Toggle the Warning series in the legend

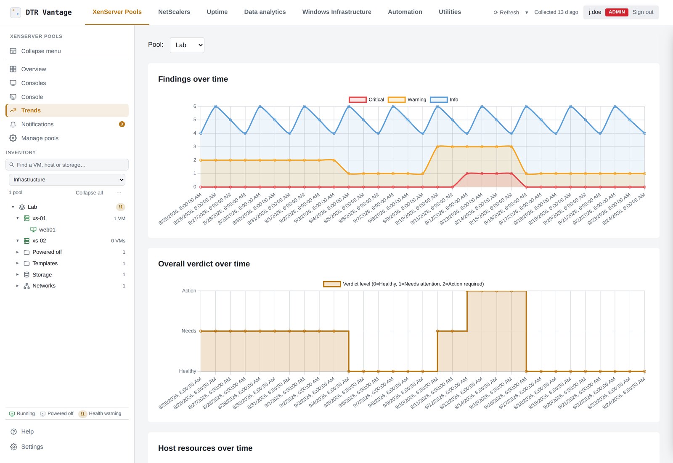[x=407, y=100]
